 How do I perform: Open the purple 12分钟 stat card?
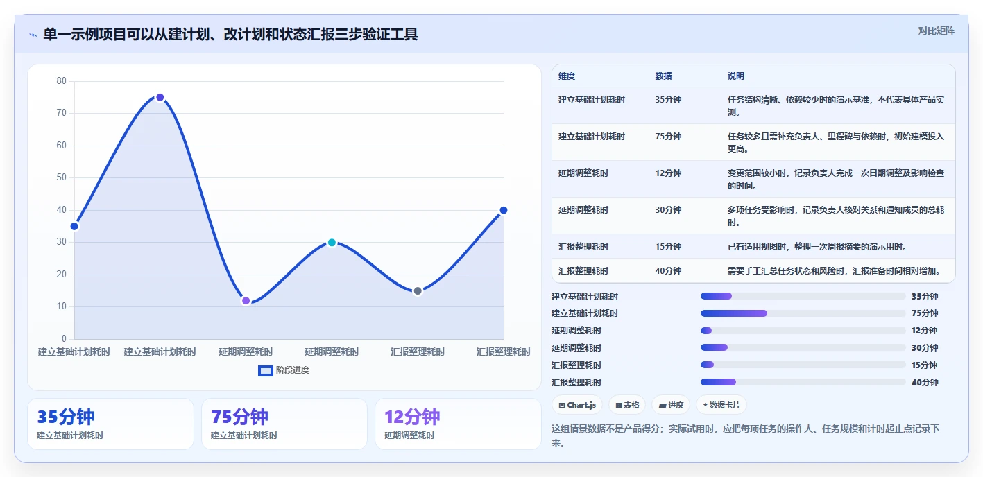458,424
